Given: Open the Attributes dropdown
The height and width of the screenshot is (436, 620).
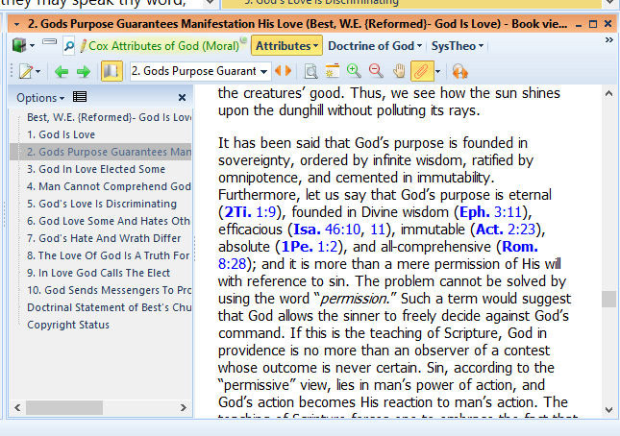Looking at the screenshot, I should (x=286, y=46).
